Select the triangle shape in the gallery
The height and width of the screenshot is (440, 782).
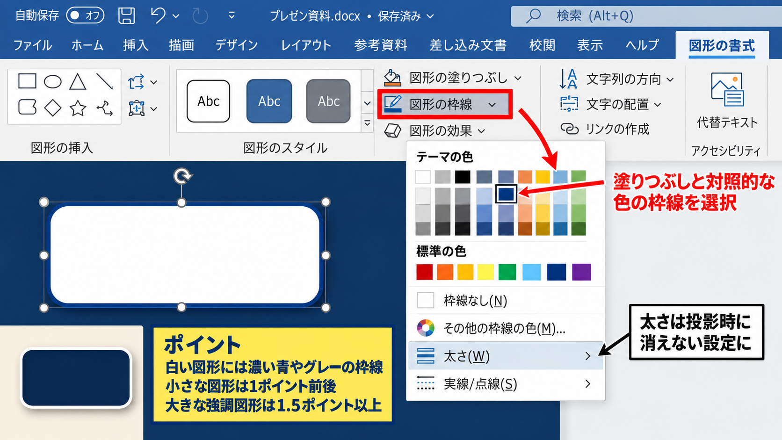[78, 81]
